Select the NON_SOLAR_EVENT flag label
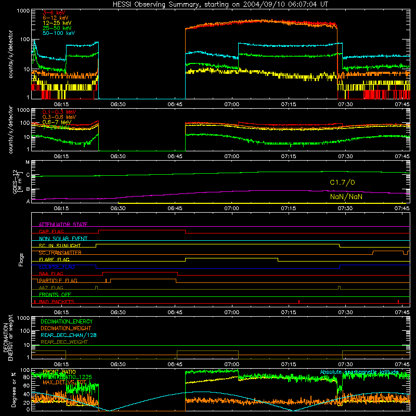The width and height of the screenshot is (416, 416). 63,239
